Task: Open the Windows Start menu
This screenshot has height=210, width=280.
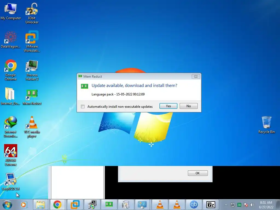Action: pyautogui.click(x=7, y=205)
